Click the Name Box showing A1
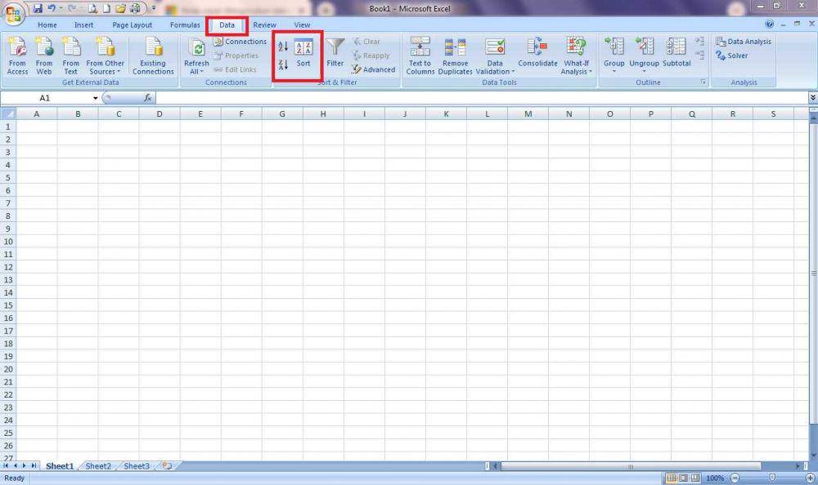818x485 pixels. pyautogui.click(x=46, y=98)
